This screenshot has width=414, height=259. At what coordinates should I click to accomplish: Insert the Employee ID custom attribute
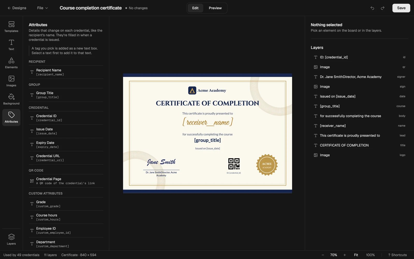tap(66, 230)
